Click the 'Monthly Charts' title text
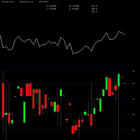Image resolution: width=140 pixels, height=140 pixels. [x=8, y=2]
